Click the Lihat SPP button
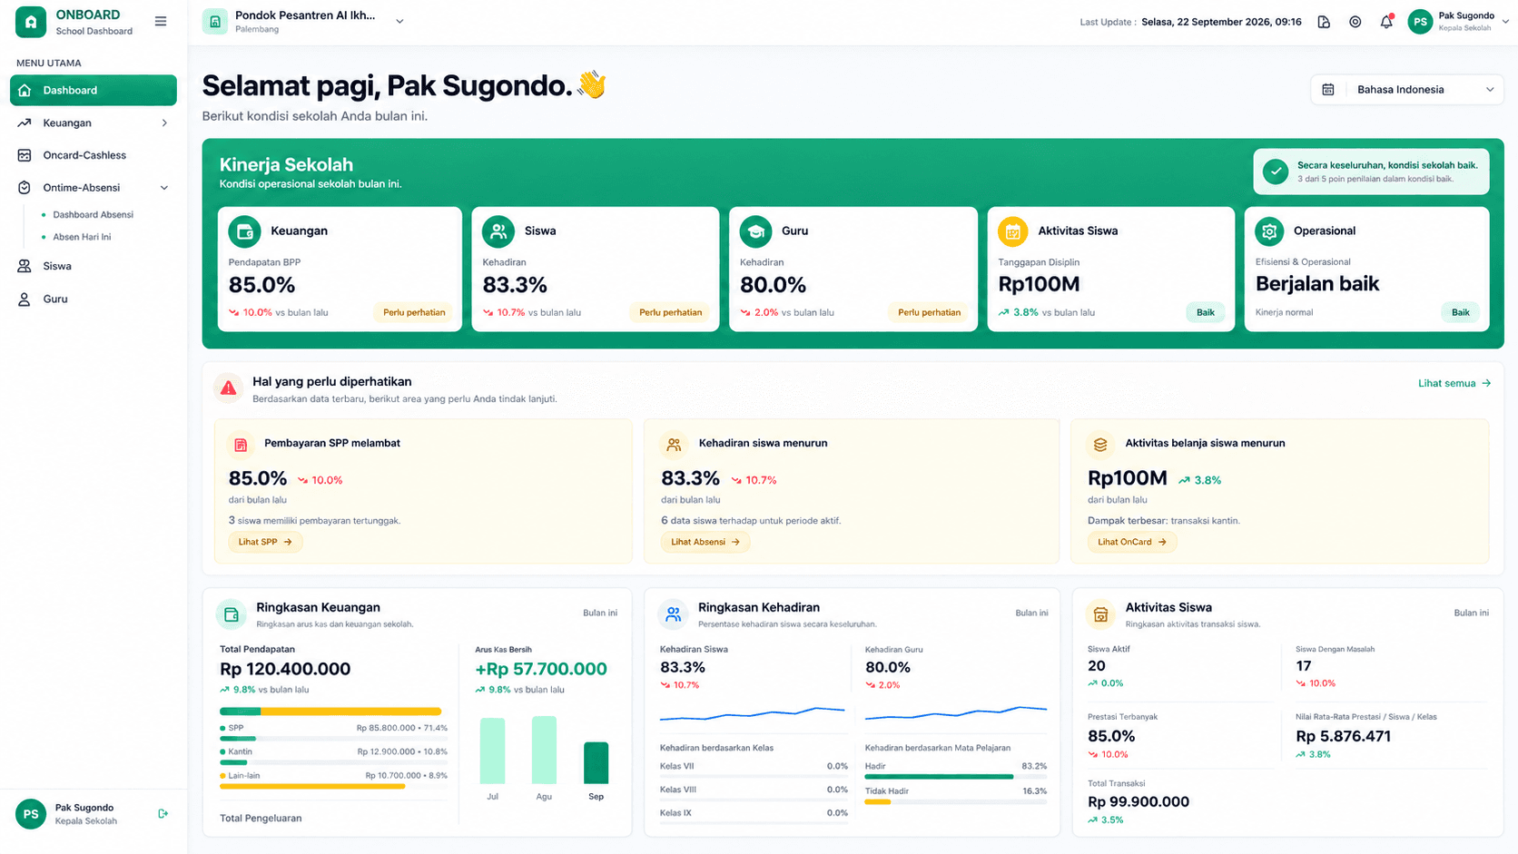The height and width of the screenshot is (854, 1518). pyautogui.click(x=265, y=542)
